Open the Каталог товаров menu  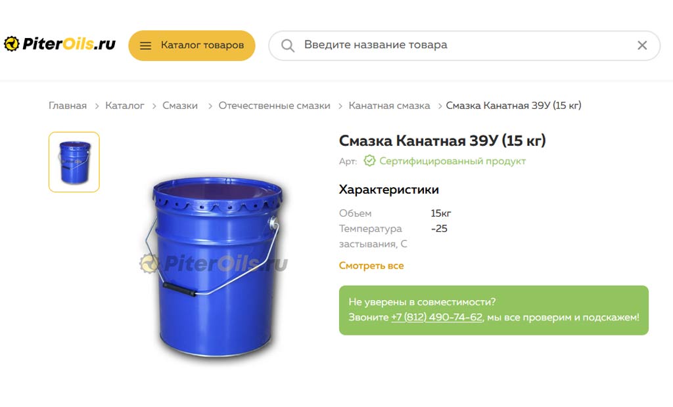[x=192, y=45]
